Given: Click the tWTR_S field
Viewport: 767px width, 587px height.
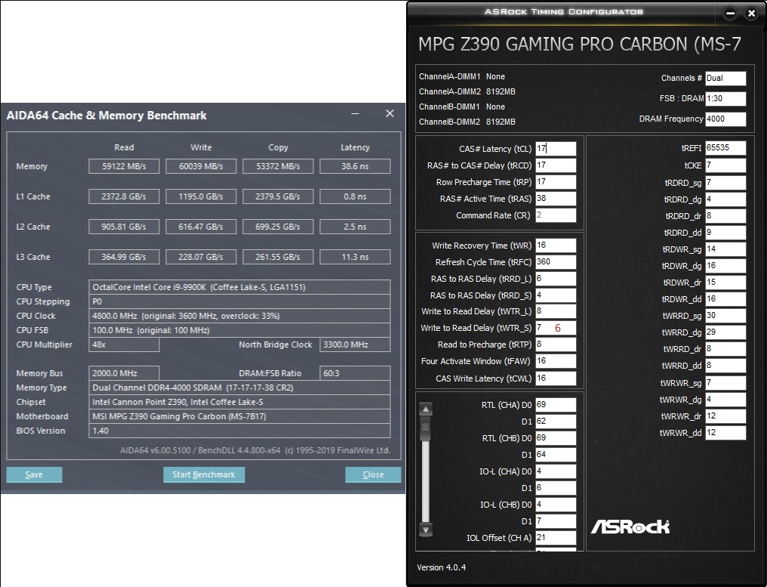Looking at the screenshot, I should pos(556,328).
